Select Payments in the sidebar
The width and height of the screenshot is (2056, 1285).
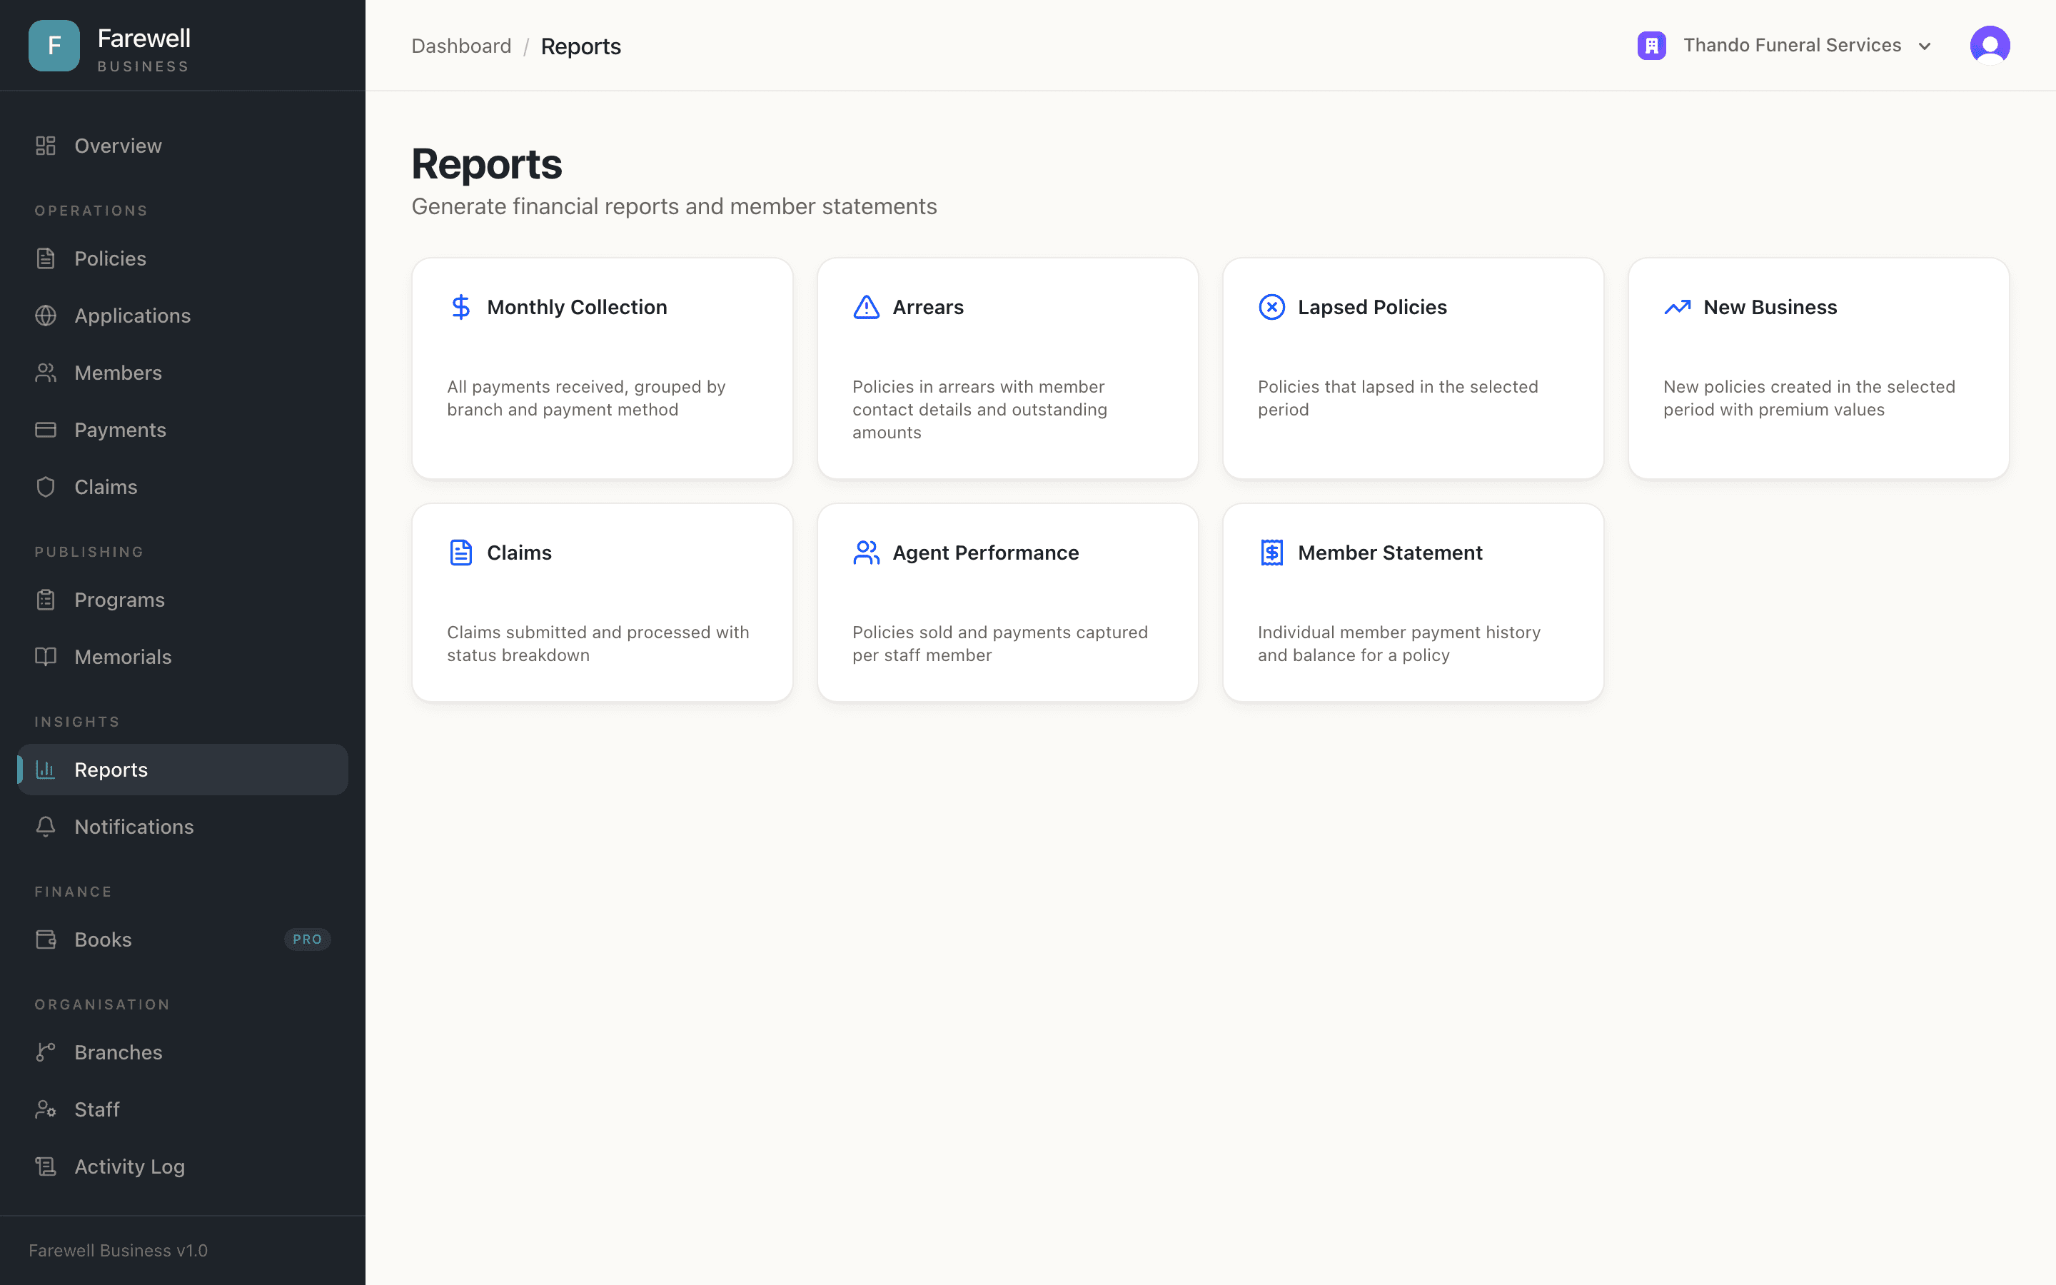click(183, 430)
